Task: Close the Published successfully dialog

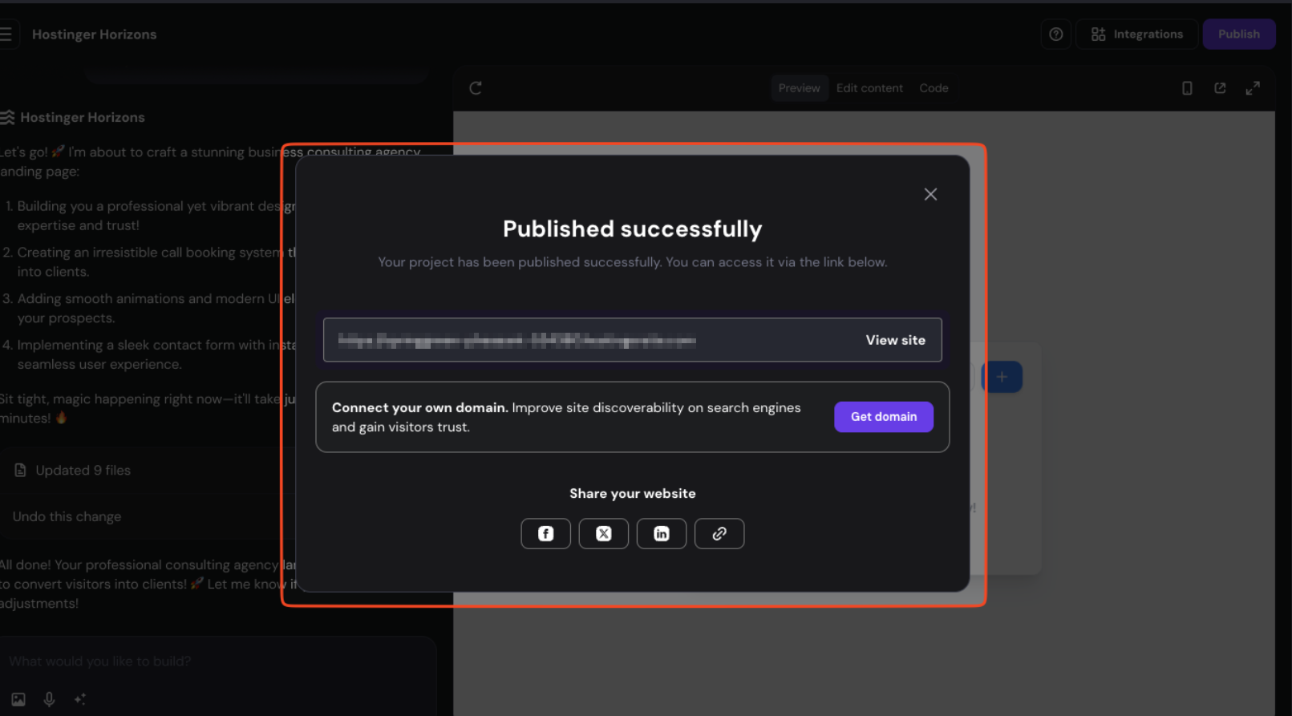Action: [930, 195]
